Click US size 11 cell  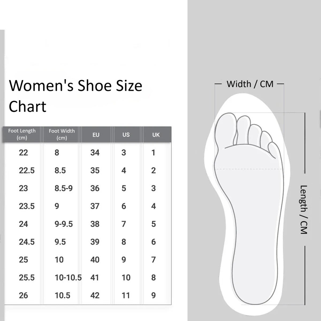(x=125, y=295)
